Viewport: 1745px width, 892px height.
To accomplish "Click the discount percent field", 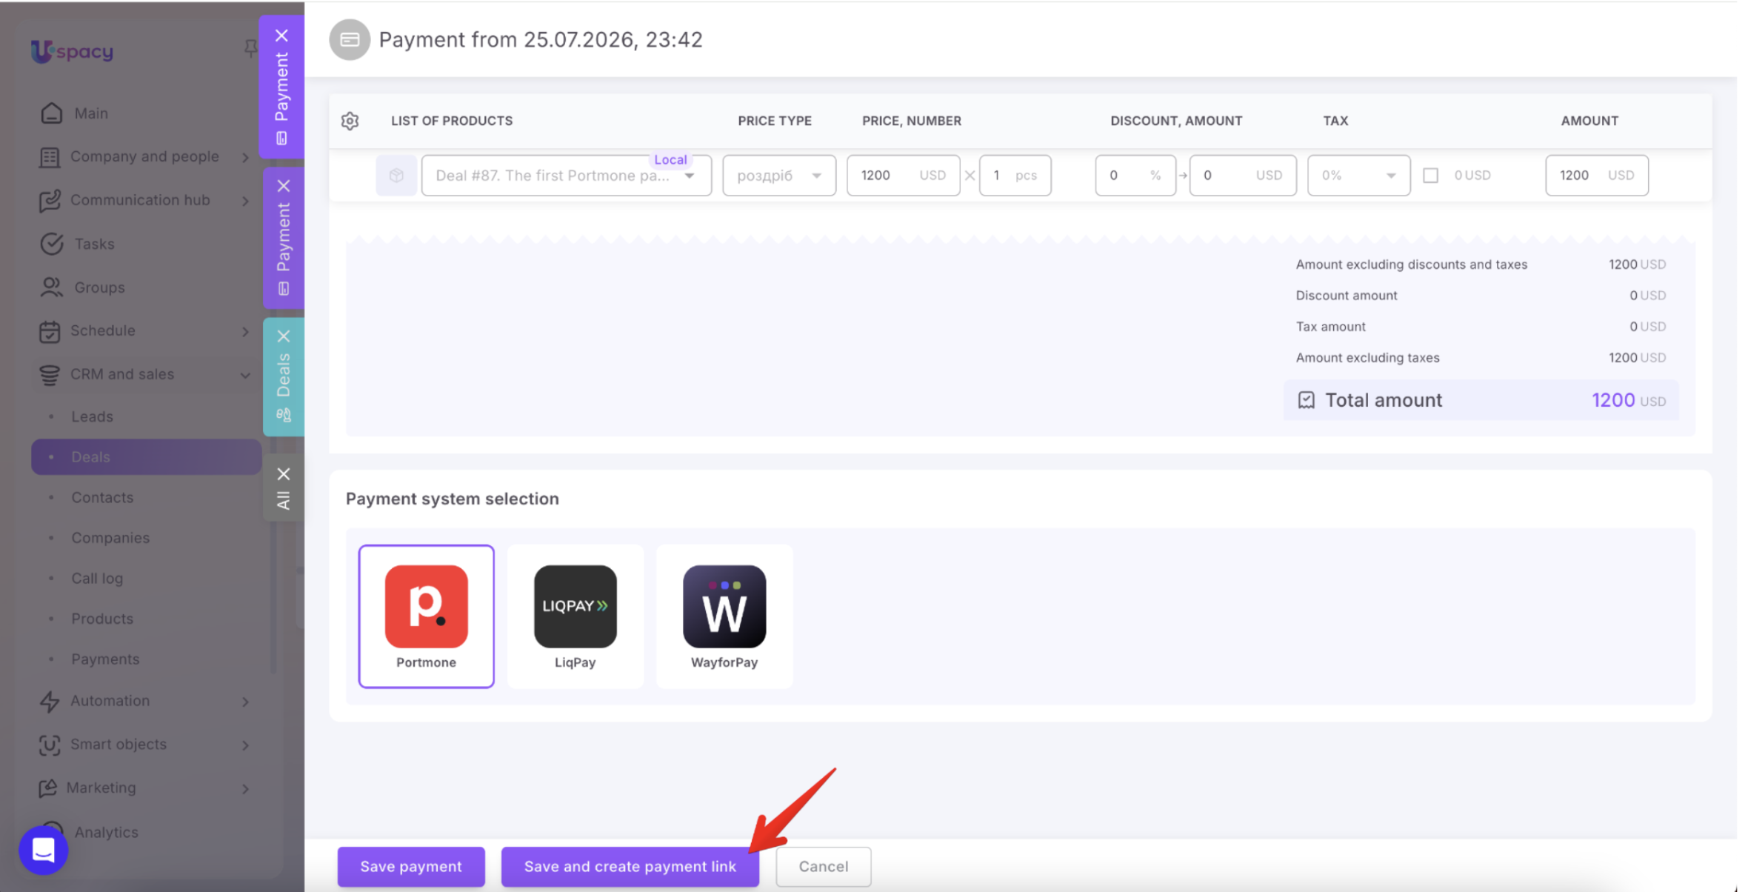I will pos(1135,176).
